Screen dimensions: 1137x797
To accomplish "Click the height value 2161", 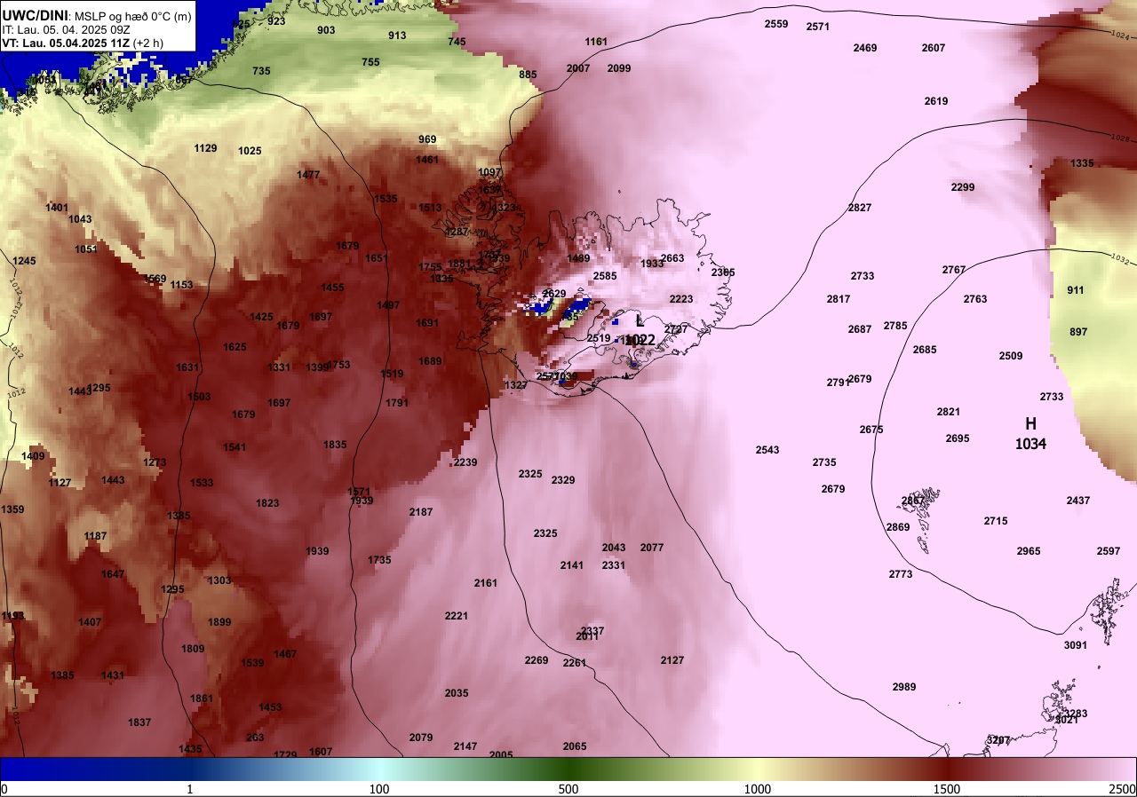I will (486, 583).
